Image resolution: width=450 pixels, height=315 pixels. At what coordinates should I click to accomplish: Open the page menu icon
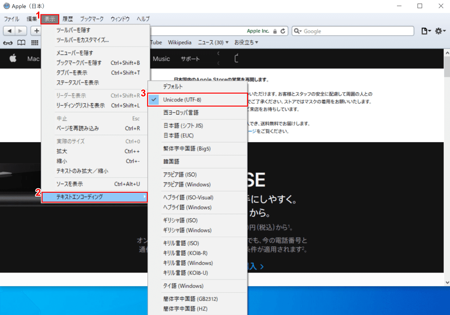point(426,31)
